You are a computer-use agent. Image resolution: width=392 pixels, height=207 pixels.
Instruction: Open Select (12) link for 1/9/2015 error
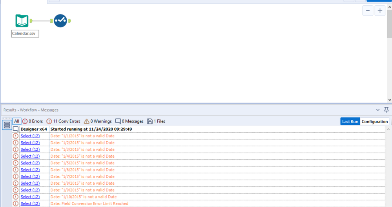pyautogui.click(x=30, y=190)
